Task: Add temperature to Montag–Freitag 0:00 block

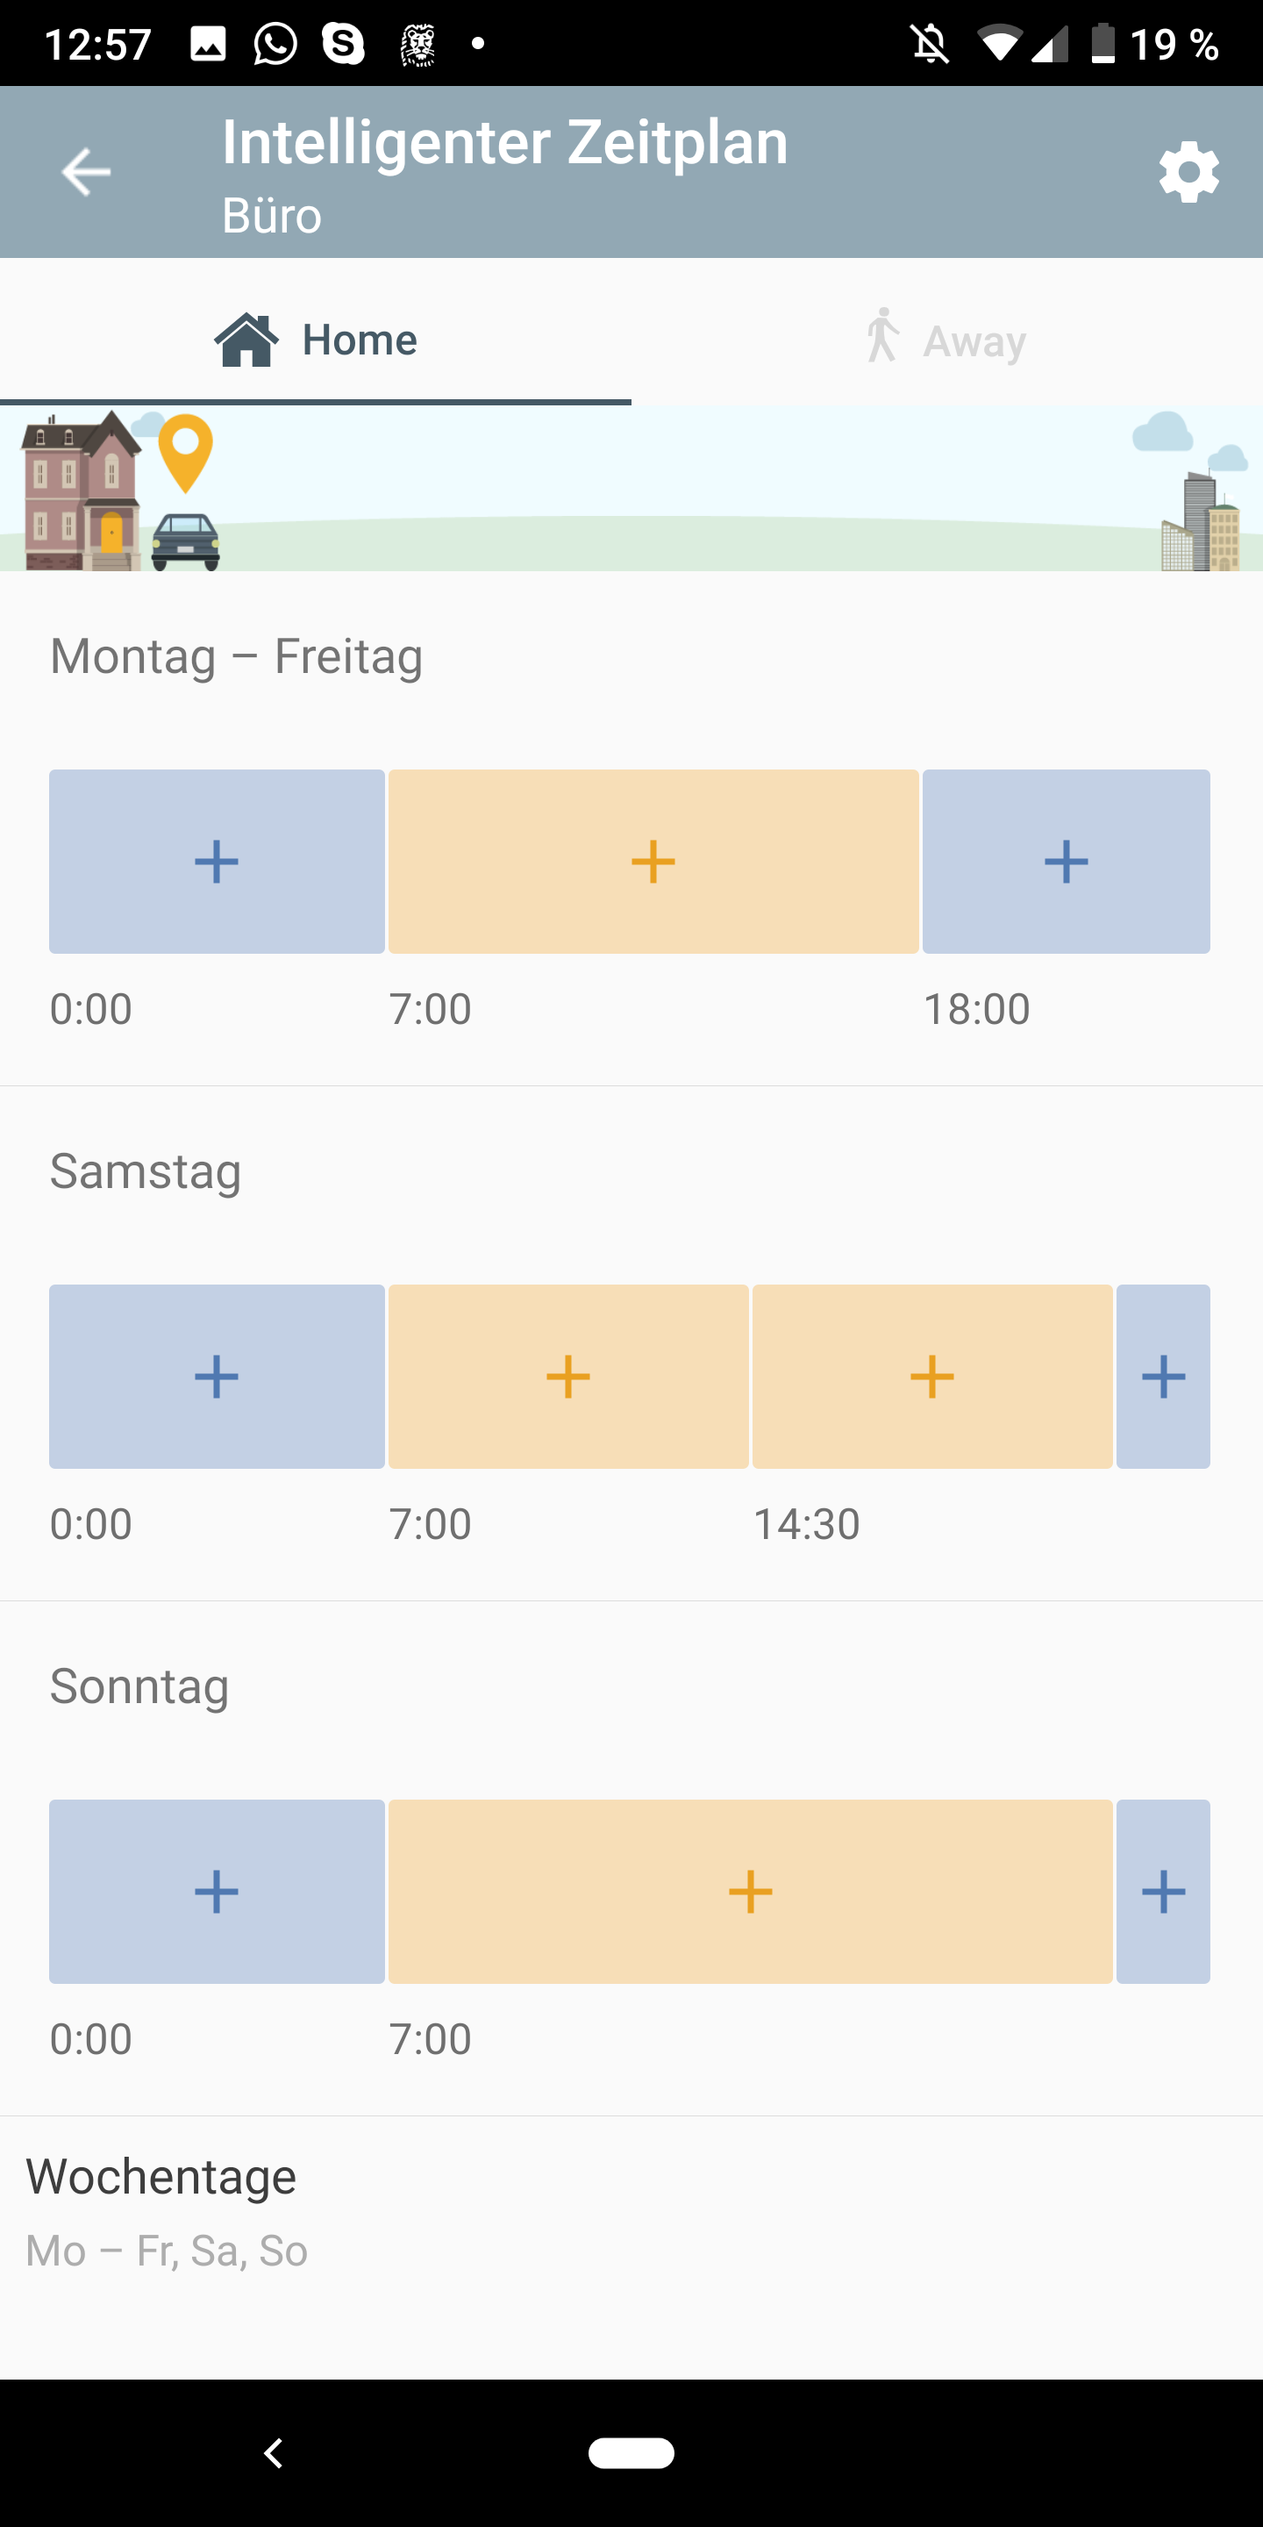Action: [217, 862]
